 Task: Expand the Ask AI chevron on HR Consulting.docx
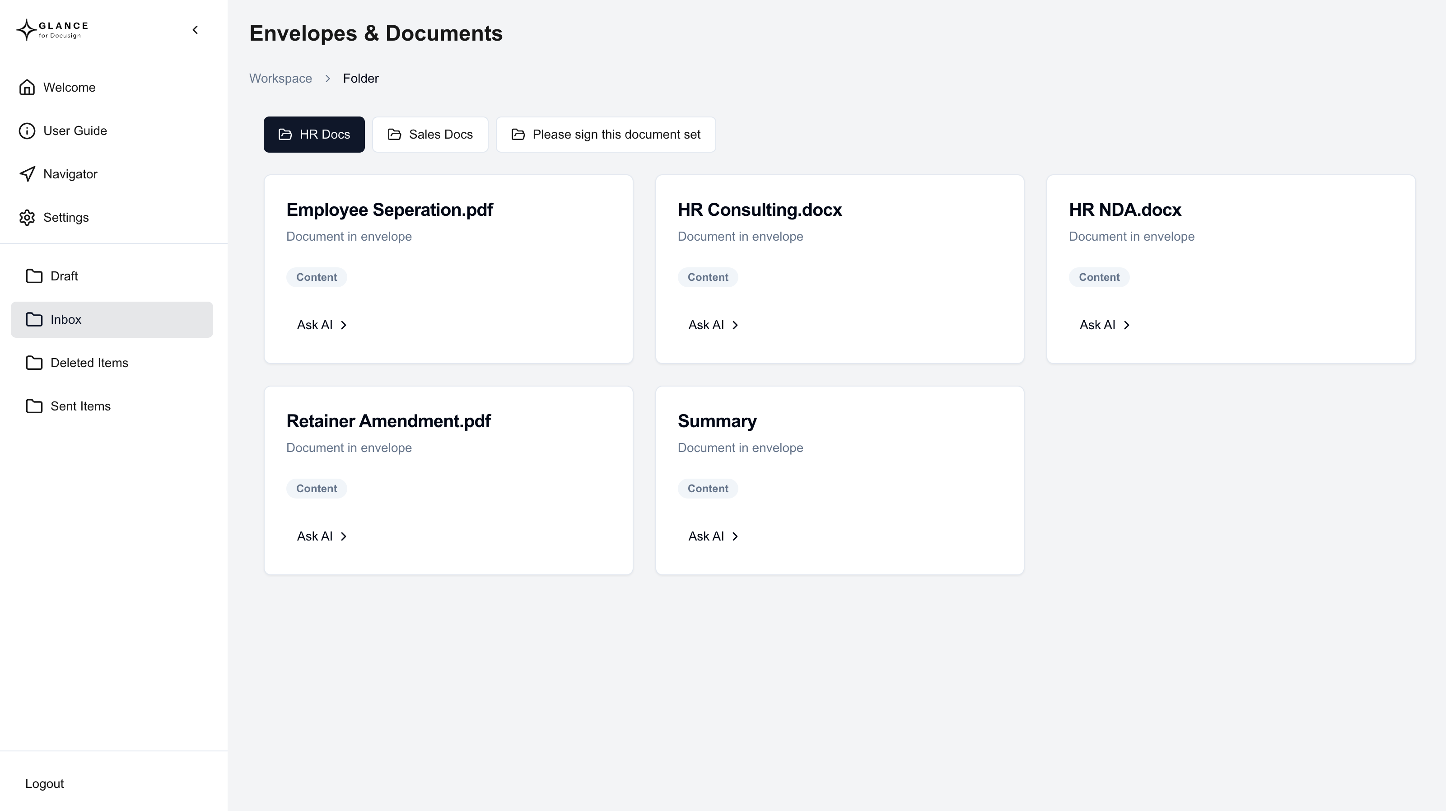(x=735, y=325)
